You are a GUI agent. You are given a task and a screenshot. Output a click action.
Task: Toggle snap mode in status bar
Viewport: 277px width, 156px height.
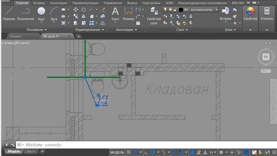tap(135, 152)
